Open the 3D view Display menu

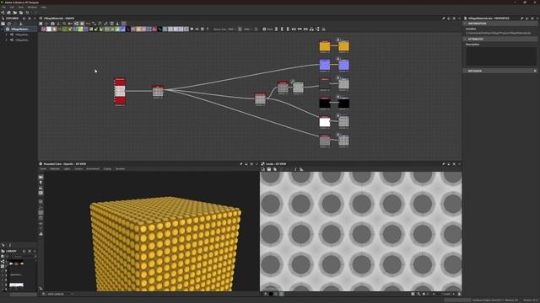pyautogui.click(x=107, y=169)
